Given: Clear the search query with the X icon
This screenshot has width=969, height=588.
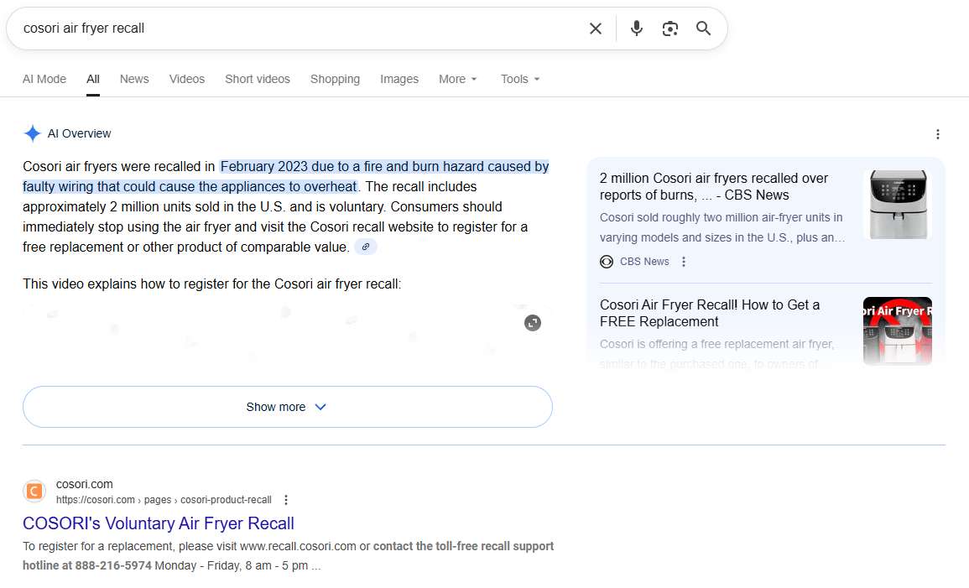Looking at the screenshot, I should [595, 29].
